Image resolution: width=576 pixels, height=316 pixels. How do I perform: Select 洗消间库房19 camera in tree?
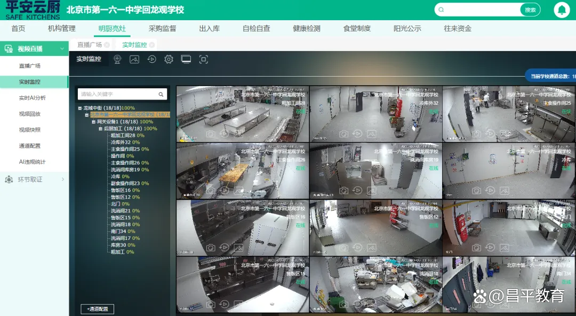coord(125,170)
